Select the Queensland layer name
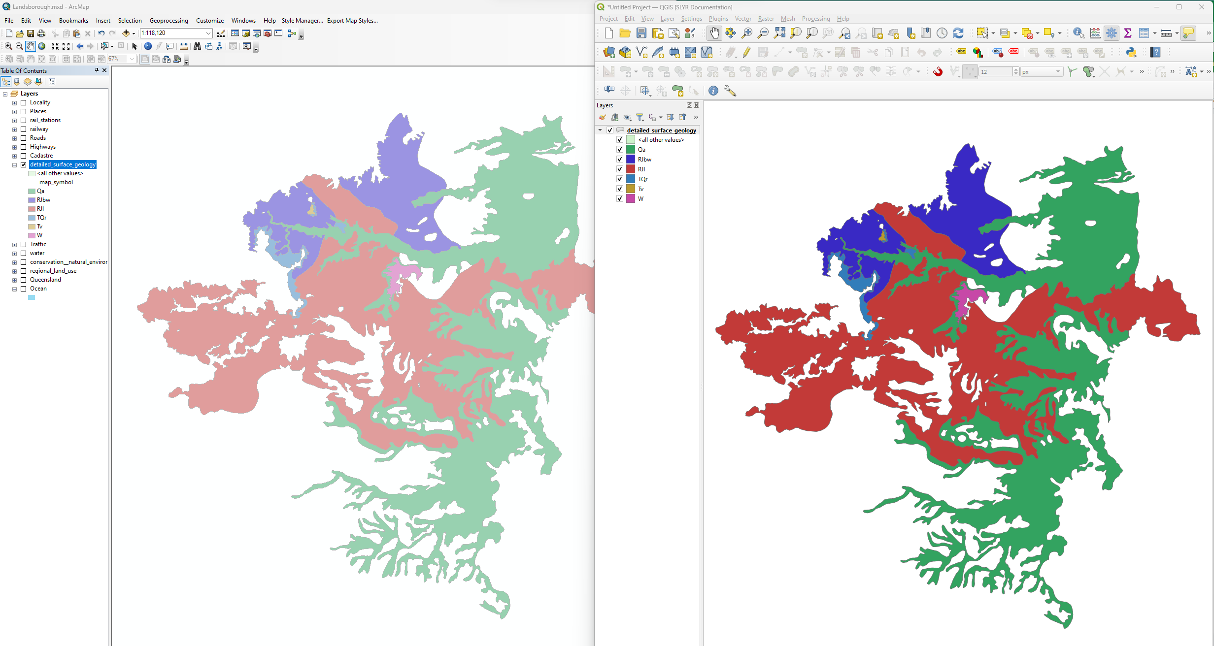This screenshot has width=1214, height=646. pos(45,280)
